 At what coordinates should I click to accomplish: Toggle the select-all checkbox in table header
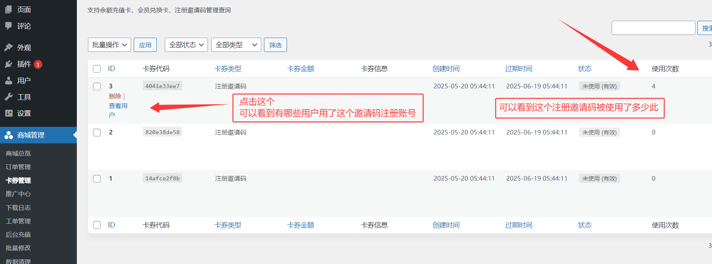[97, 69]
